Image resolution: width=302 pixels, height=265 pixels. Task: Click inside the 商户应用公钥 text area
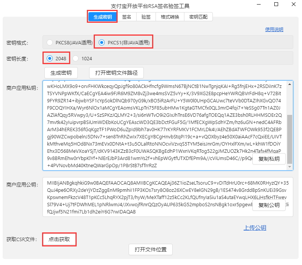[x=168, y=197]
